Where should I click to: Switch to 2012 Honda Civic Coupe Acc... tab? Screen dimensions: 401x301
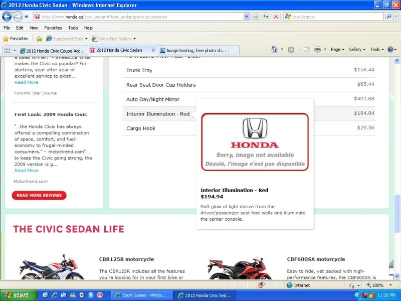point(53,51)
